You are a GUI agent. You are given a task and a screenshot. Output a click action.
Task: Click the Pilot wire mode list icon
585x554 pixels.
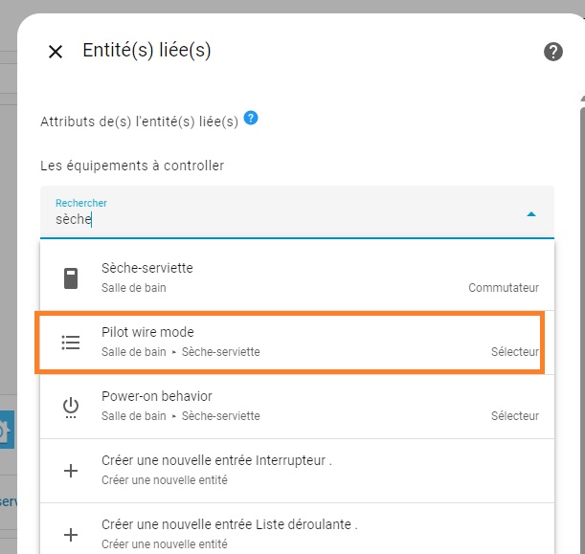click(71, 342)
